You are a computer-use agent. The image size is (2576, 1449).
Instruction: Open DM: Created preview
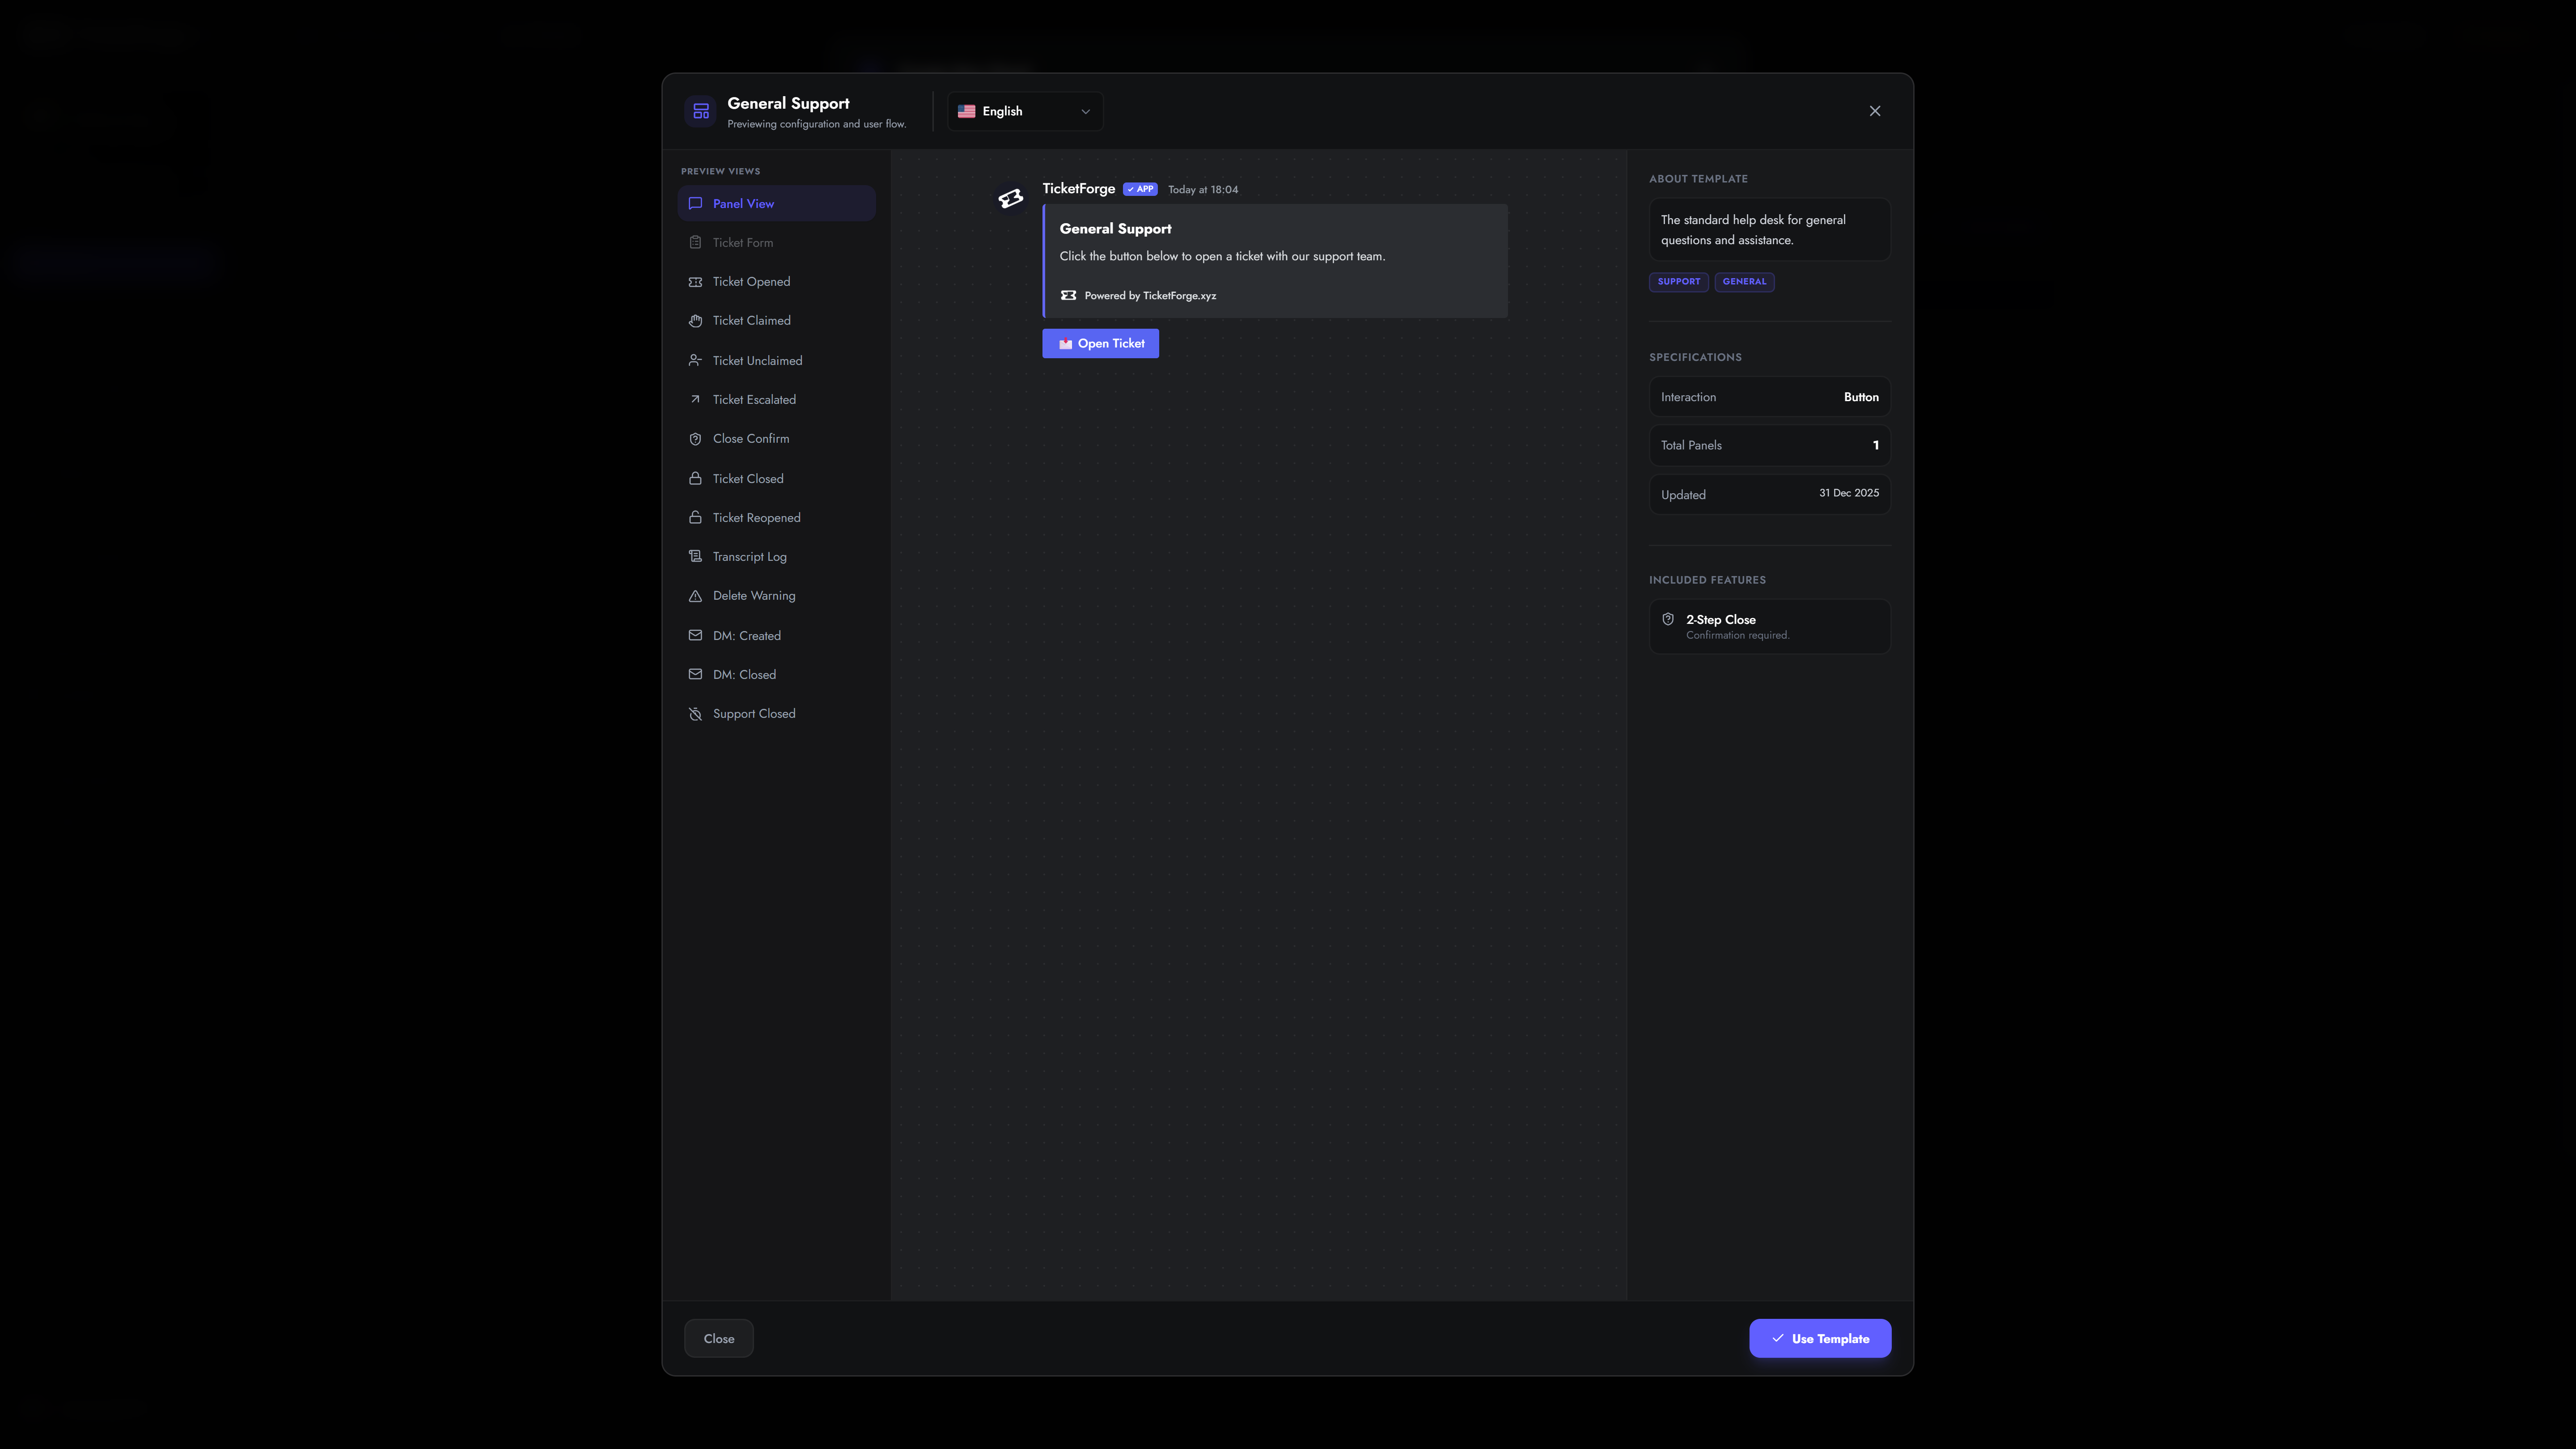pyautogui.click(x=776, y=635)
